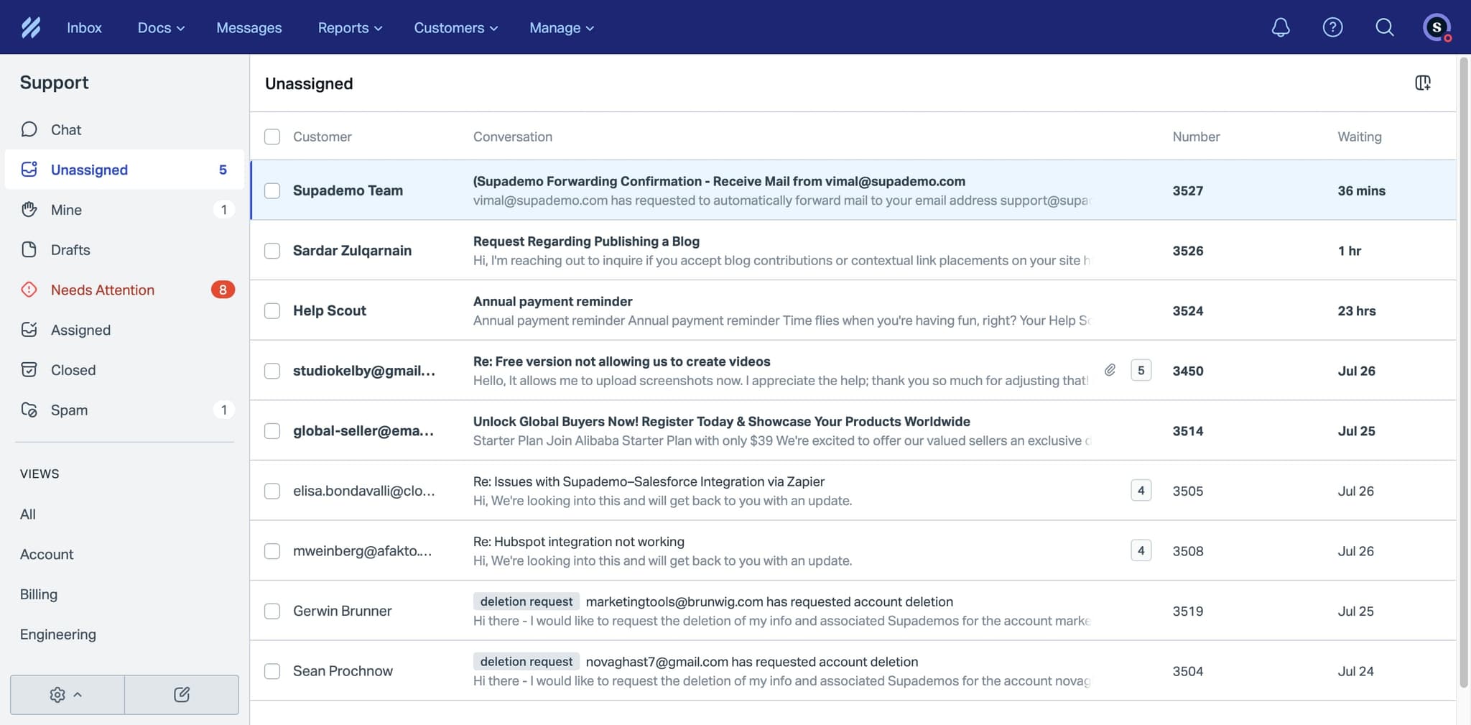Open the column layout settings icon
The height and width of the screenshot is (725, 1471).
click(x=1422, y=83)
